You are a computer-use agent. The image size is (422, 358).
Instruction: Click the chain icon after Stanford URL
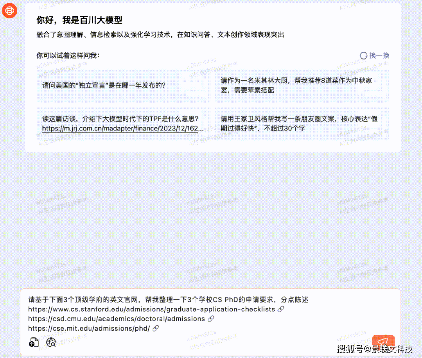(280, 309)
